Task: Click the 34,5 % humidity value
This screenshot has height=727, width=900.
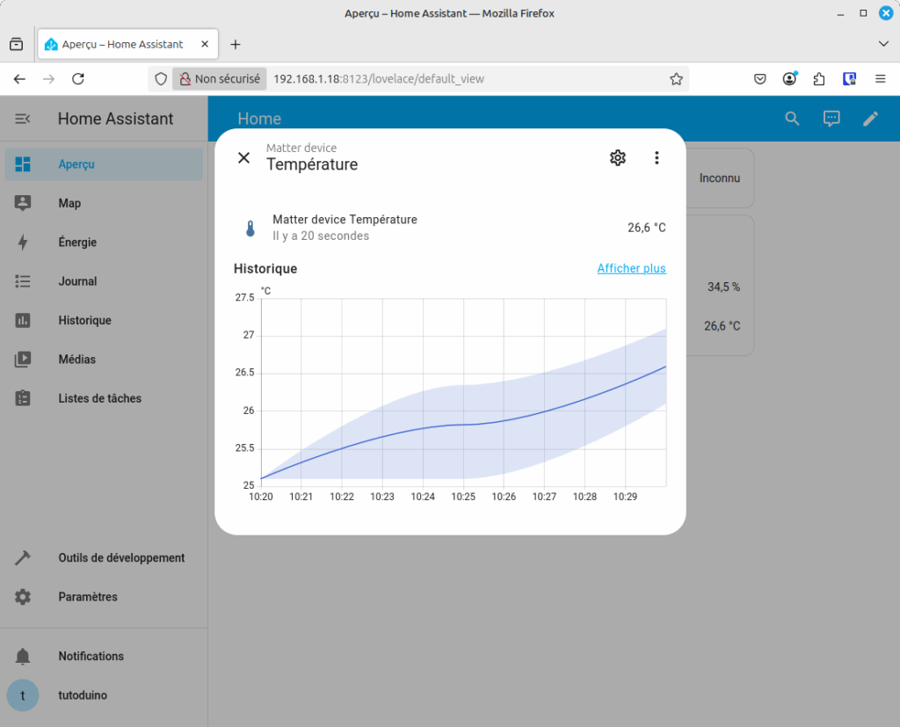Action: coord(723,287)
